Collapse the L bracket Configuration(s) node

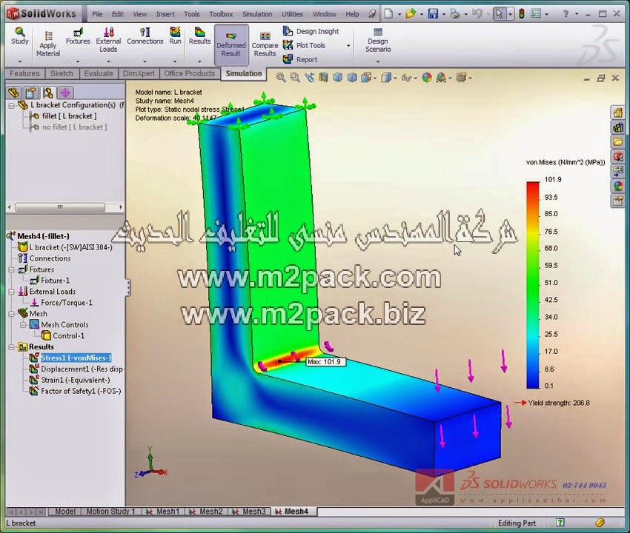[12, 106]
